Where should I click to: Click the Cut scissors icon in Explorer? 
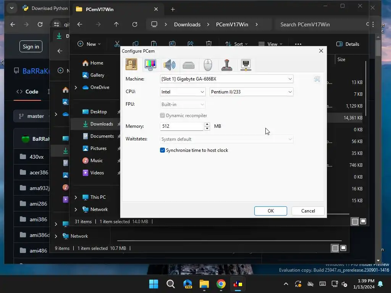coord(117,44)
